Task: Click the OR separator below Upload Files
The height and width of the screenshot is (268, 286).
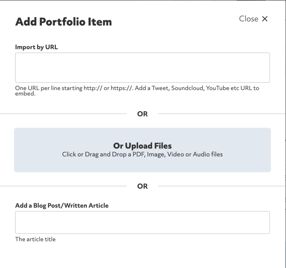Action: pyautogui.click(x=142, y=186)
